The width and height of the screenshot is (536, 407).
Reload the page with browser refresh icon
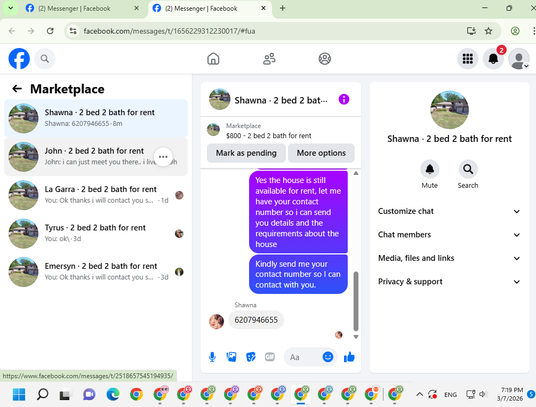click(x=50, y=31)
